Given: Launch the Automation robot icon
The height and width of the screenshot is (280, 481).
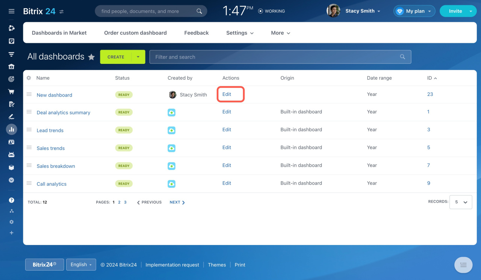Looking at the screenshot, I should [11, 154].
